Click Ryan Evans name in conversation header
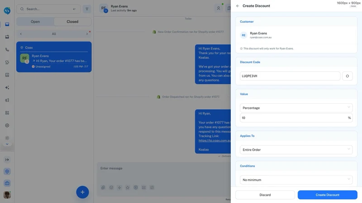Image resolution: width=362 pixels, height=203 pixels. click(x=119, y=6)
